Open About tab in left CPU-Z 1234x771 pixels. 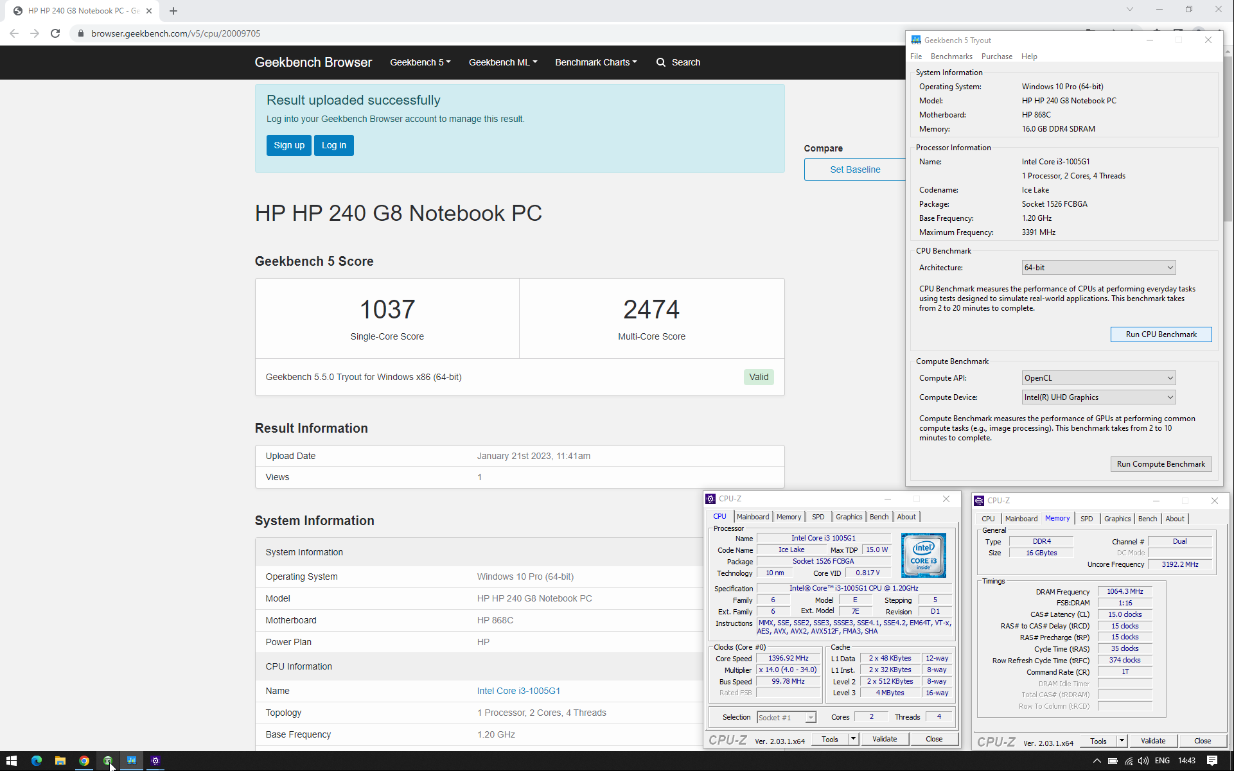(x=906, y=517)
